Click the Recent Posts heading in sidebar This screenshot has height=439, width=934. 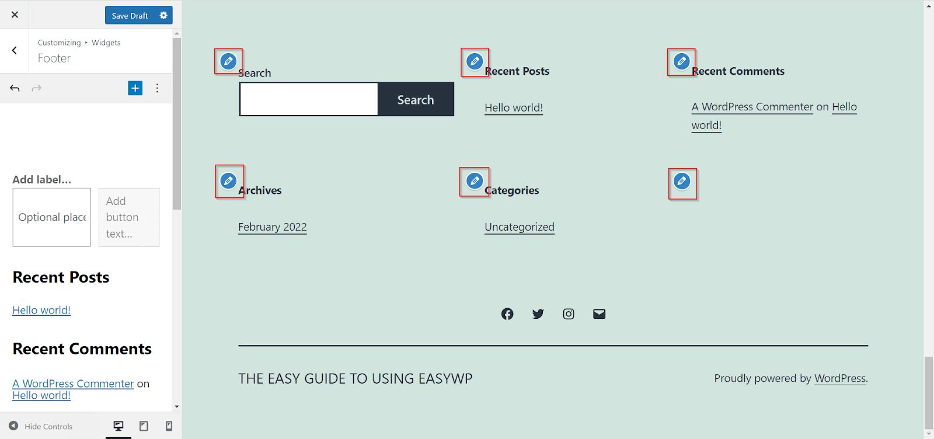point(61,277)
